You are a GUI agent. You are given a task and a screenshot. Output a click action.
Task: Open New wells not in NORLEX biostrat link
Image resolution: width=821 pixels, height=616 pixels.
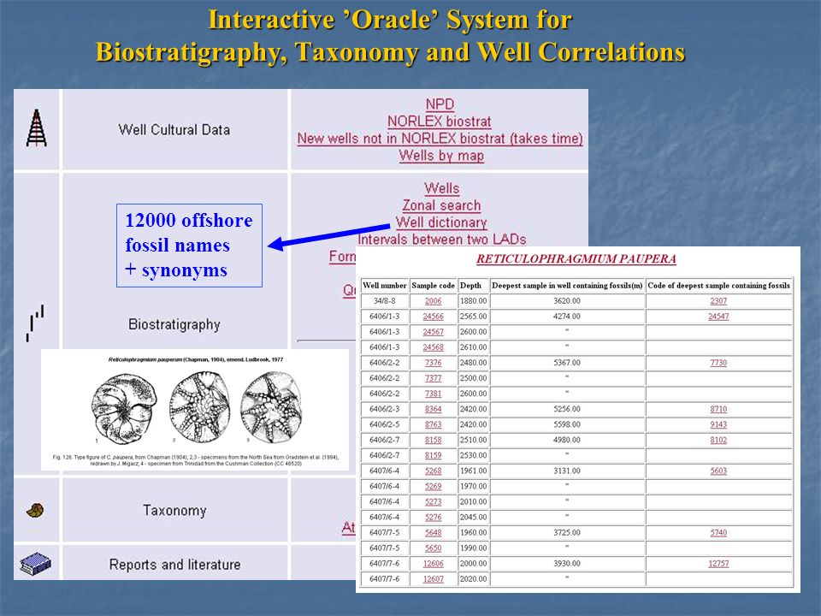[440, 139]
